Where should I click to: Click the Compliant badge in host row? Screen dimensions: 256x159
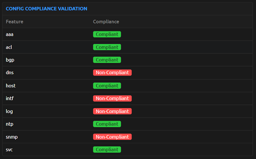tap(107, 86)
